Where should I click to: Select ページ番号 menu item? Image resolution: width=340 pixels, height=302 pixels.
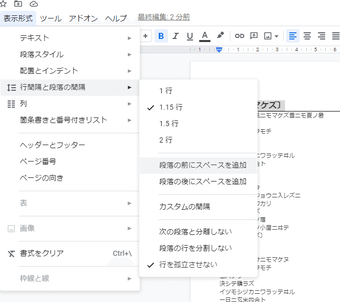pos(70,162)
